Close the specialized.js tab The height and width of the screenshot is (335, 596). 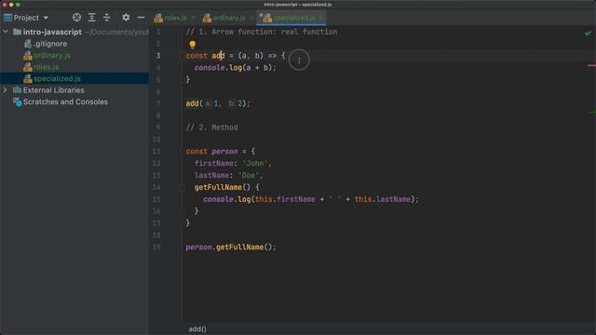click(321, 18)
